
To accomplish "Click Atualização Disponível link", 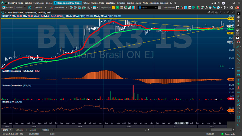I will (x=159, y=3).
